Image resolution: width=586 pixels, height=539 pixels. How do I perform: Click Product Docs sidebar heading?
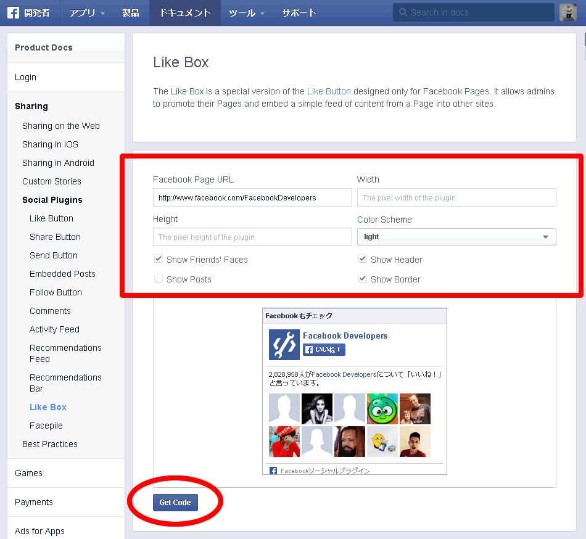[x=44, y=47]
